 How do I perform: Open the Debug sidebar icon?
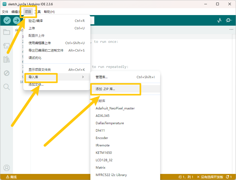tap(7, 73)
